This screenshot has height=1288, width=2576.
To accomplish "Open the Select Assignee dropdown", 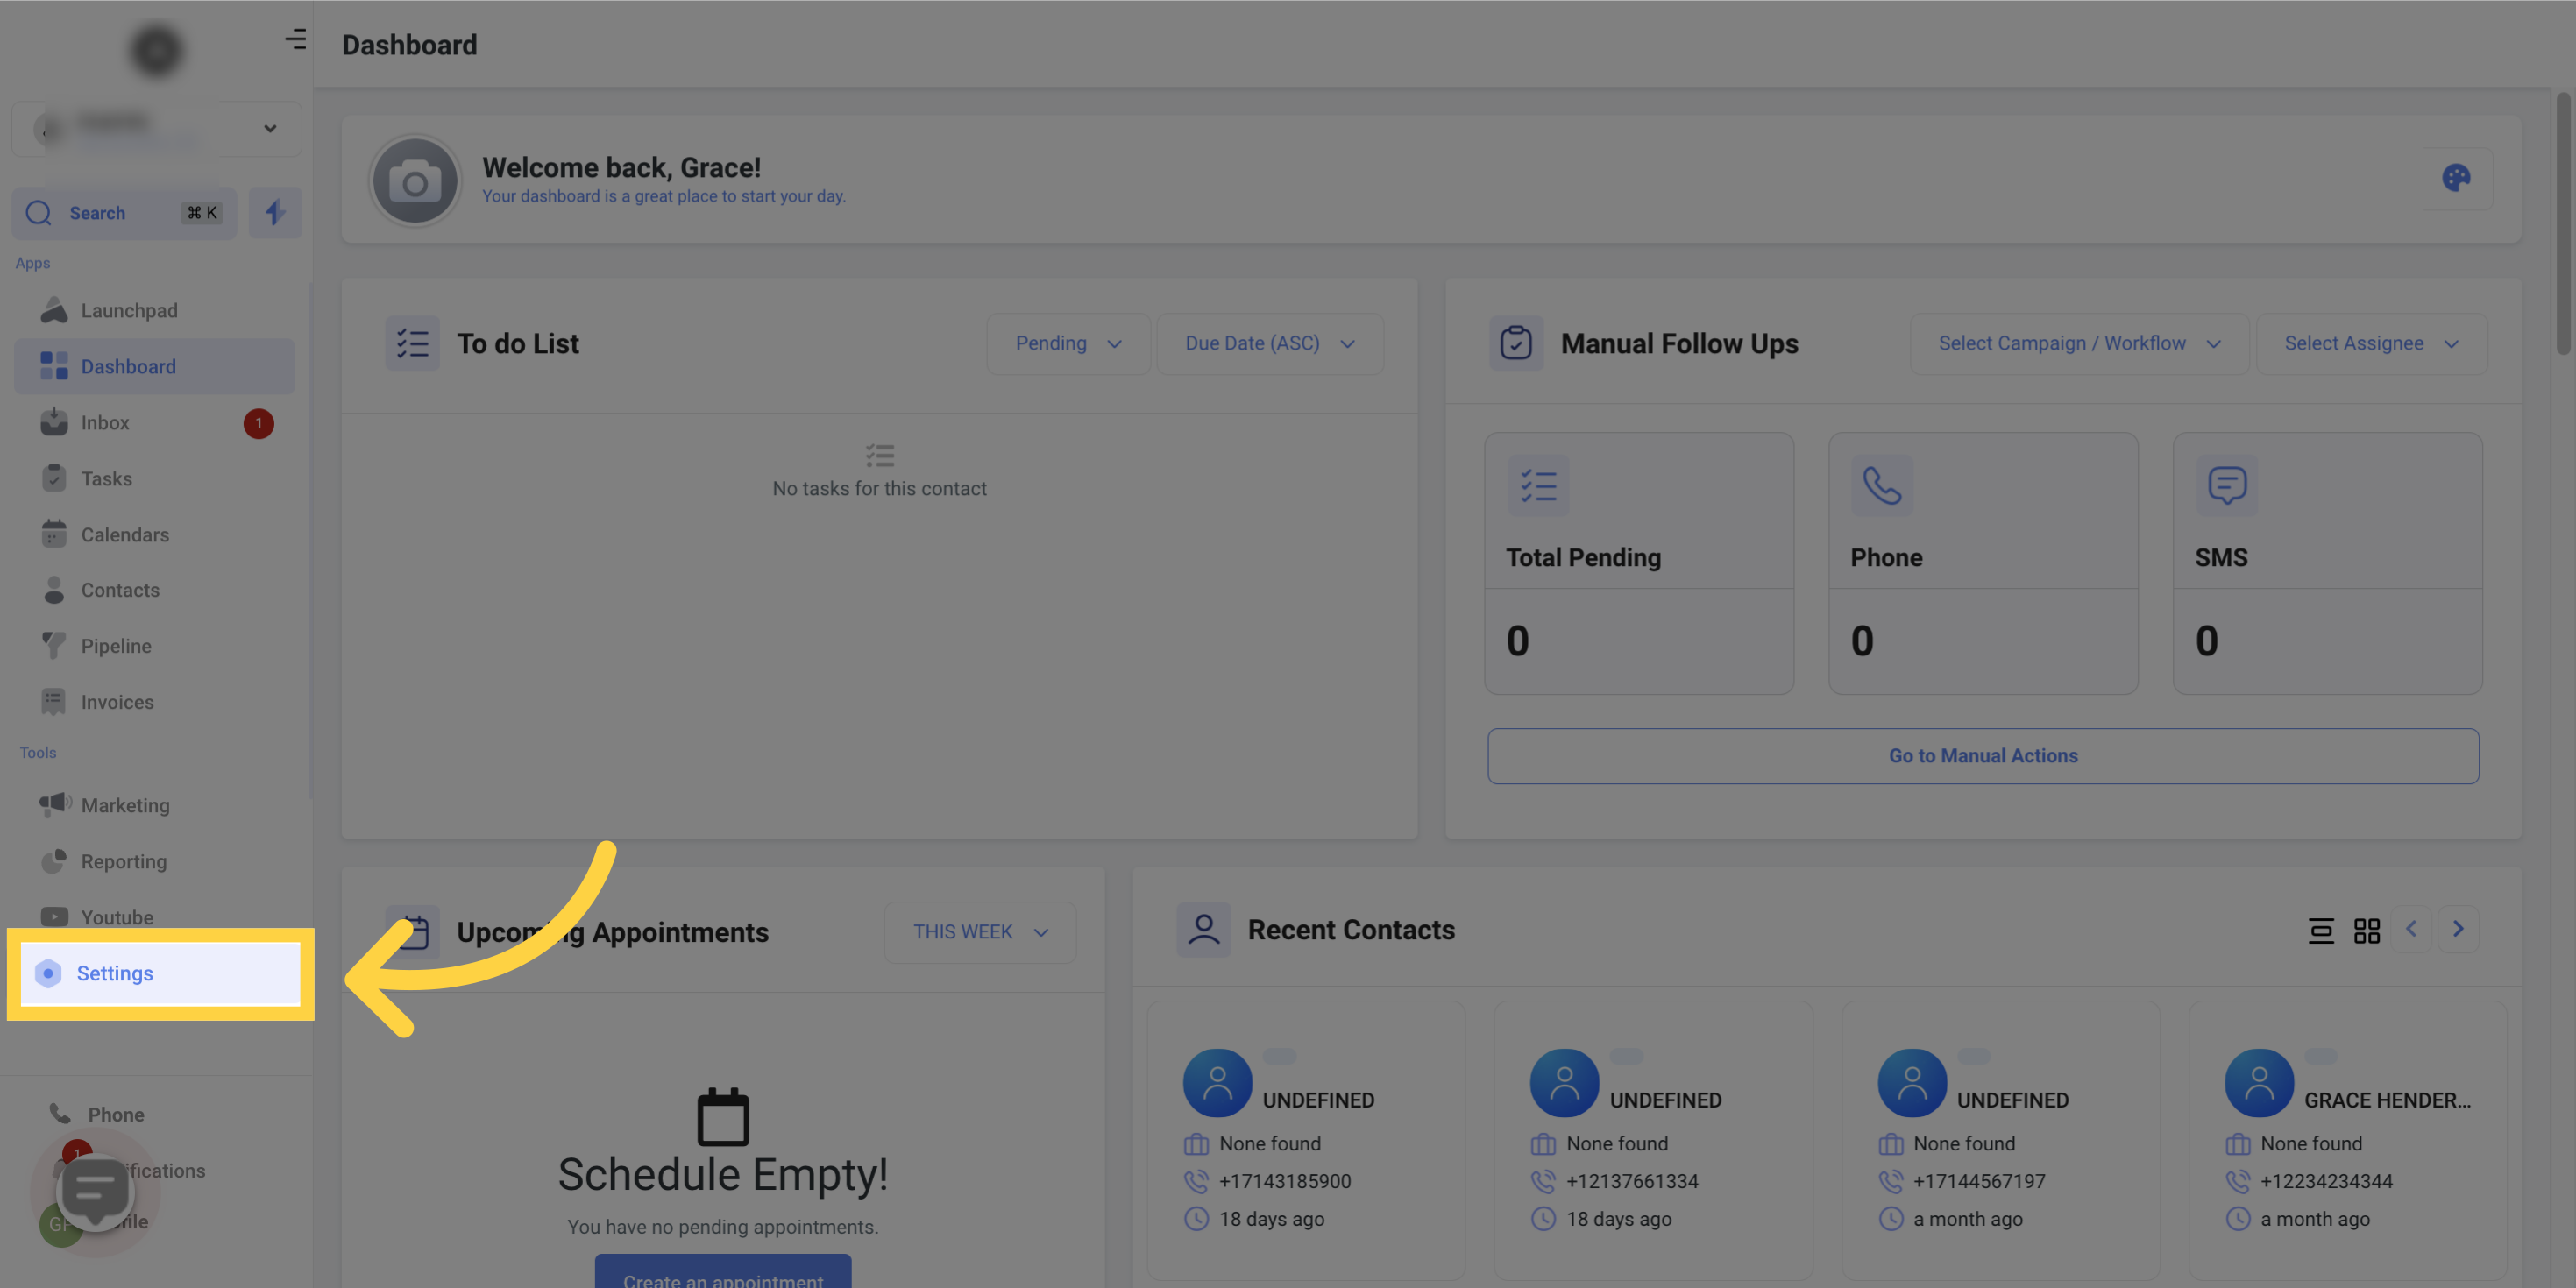I will tap(2371, 343).
